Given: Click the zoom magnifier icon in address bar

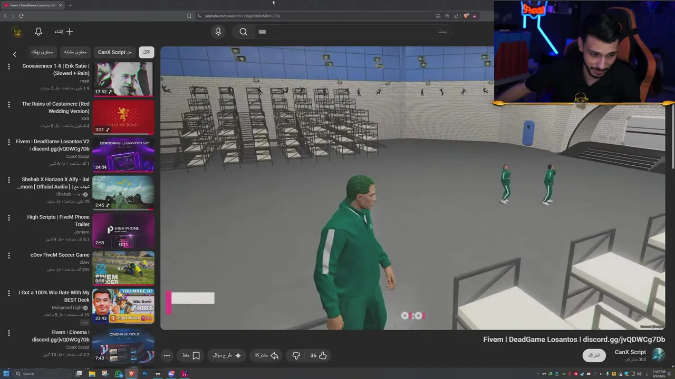Looking at the screenshot, I should (447, 16).
